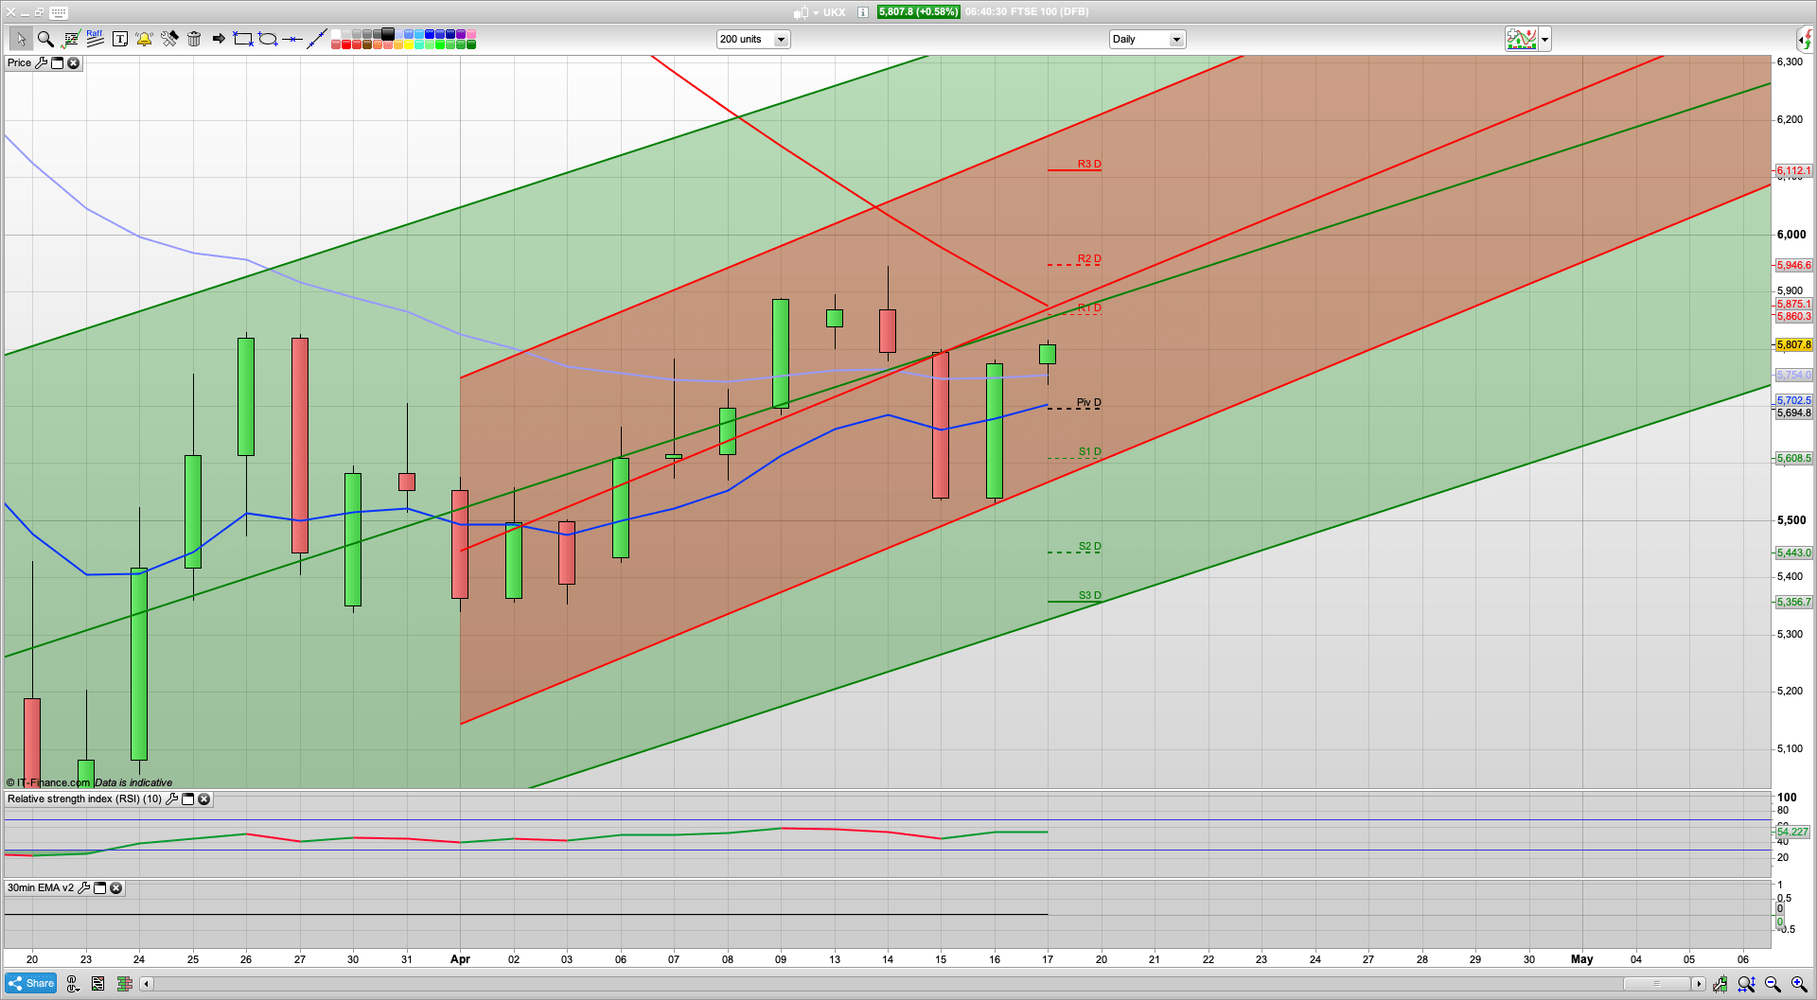Viewport: 1817px width, 1000px height.
Task: Select the magnifier zoom tool in toolbar
Action: [x=44, y=39]
